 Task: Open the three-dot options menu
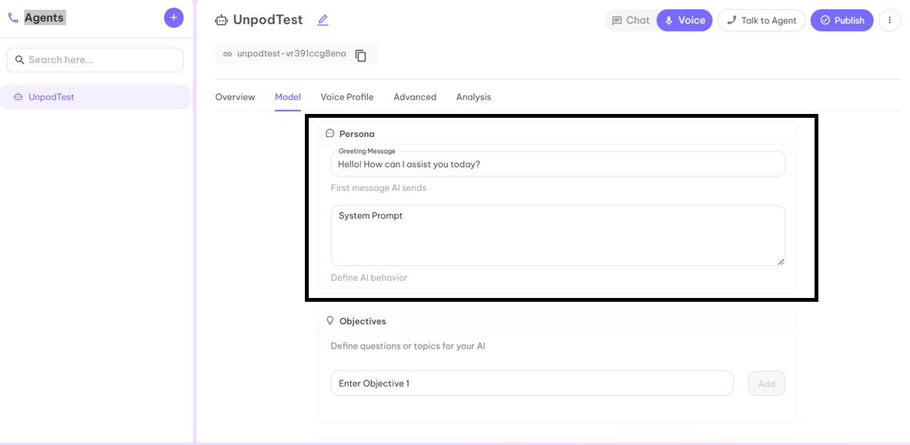pyautogui.click(x=889, y=20)
